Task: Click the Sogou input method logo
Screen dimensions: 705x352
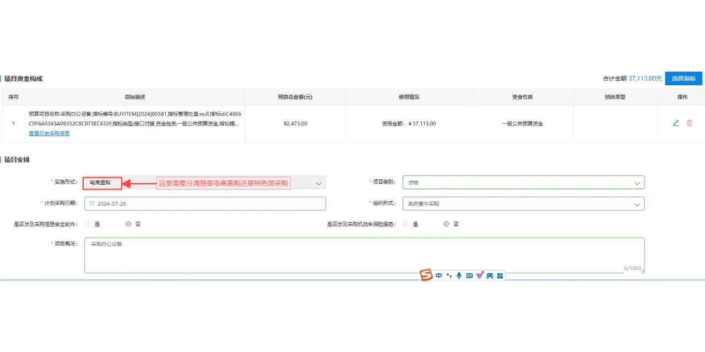Action: coord(426,276)
